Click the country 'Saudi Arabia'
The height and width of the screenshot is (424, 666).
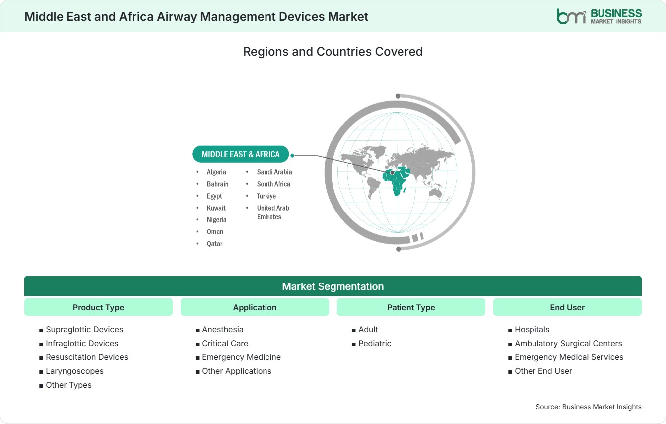click(274, 172)
